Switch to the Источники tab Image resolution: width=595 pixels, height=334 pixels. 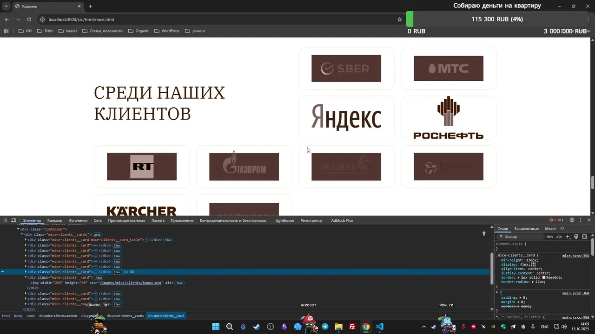coord(78,220)
